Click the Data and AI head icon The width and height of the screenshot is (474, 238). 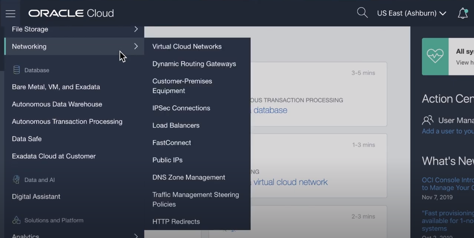tap(16, 179)
